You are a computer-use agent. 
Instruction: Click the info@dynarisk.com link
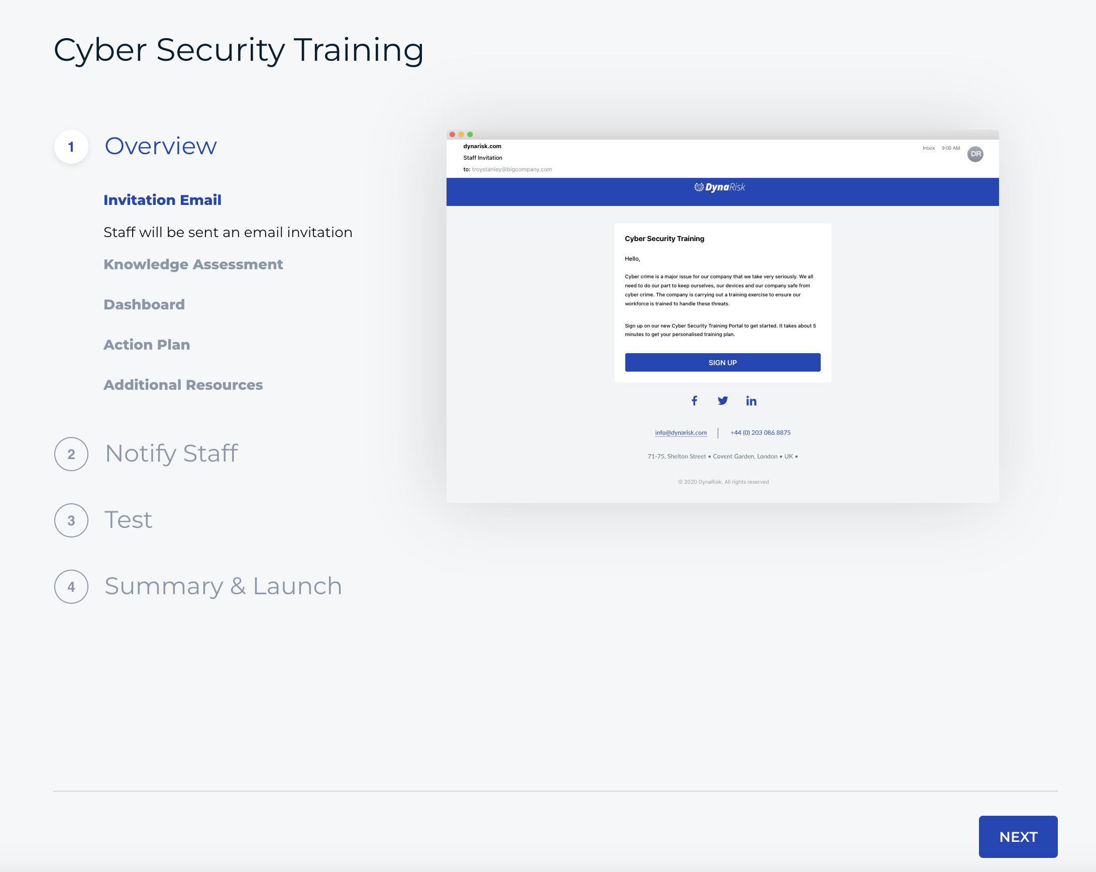(x=680, y=432)
